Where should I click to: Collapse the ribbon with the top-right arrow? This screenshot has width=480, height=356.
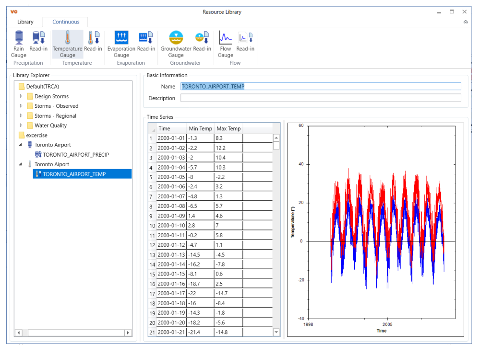click(x=465, y=22)
